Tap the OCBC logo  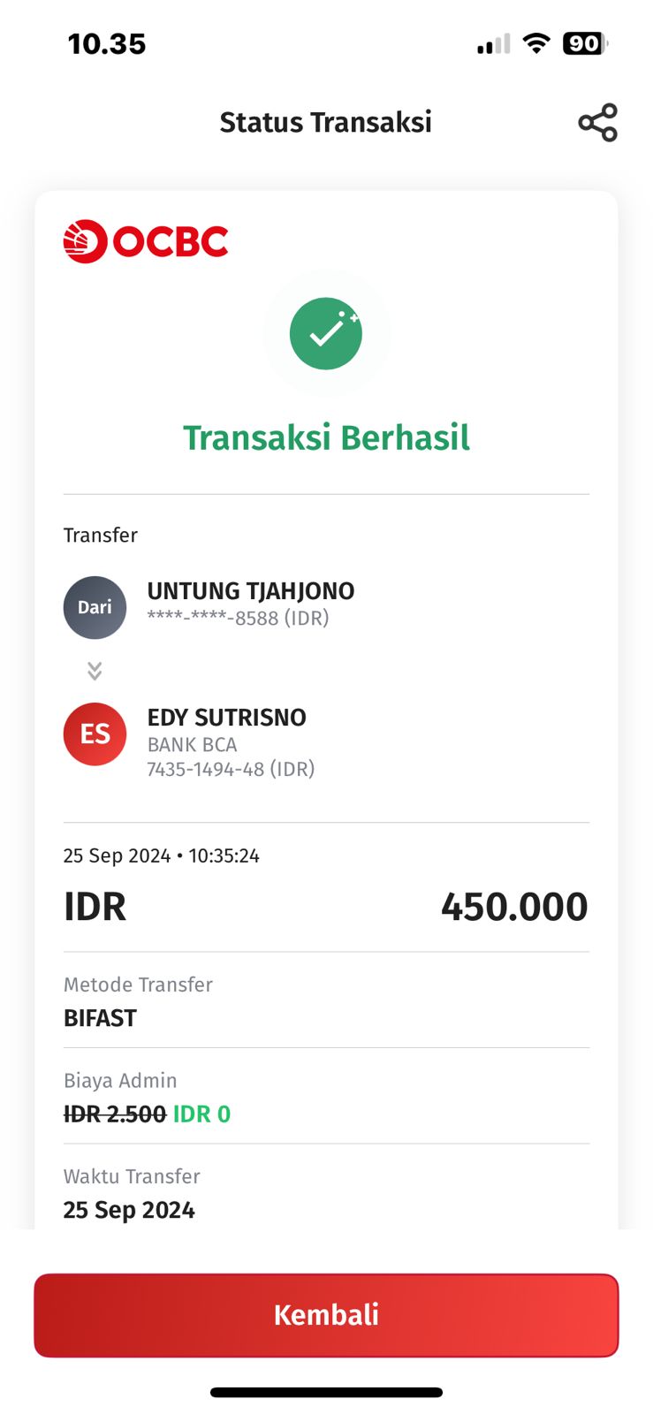coord(146,241)
